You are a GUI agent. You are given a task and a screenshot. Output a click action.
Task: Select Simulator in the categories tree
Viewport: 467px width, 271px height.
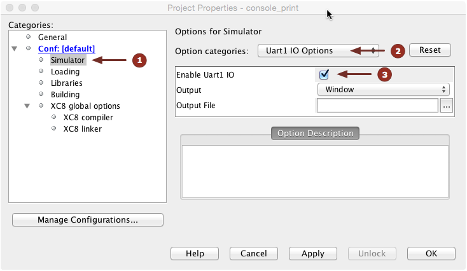(67, 60)
